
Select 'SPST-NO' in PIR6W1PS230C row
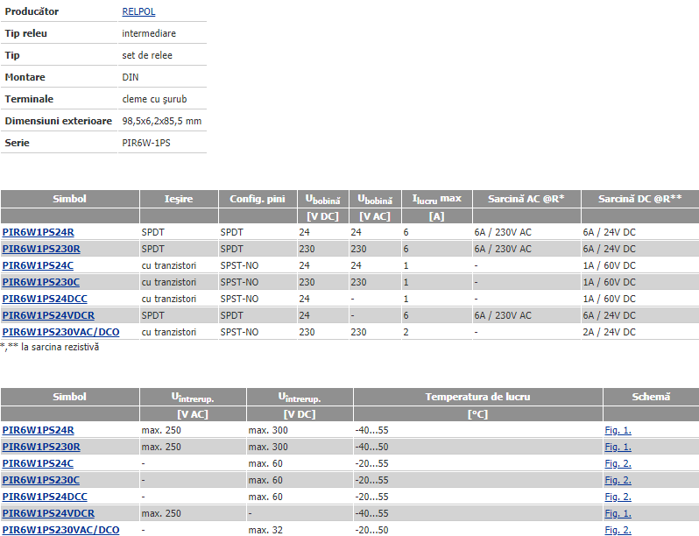coord(239,282)
